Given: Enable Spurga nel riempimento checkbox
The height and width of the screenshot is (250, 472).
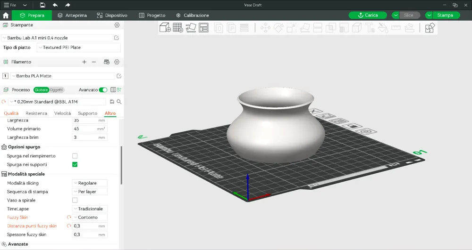Looking at the screenshot, I should coord(75,156).
